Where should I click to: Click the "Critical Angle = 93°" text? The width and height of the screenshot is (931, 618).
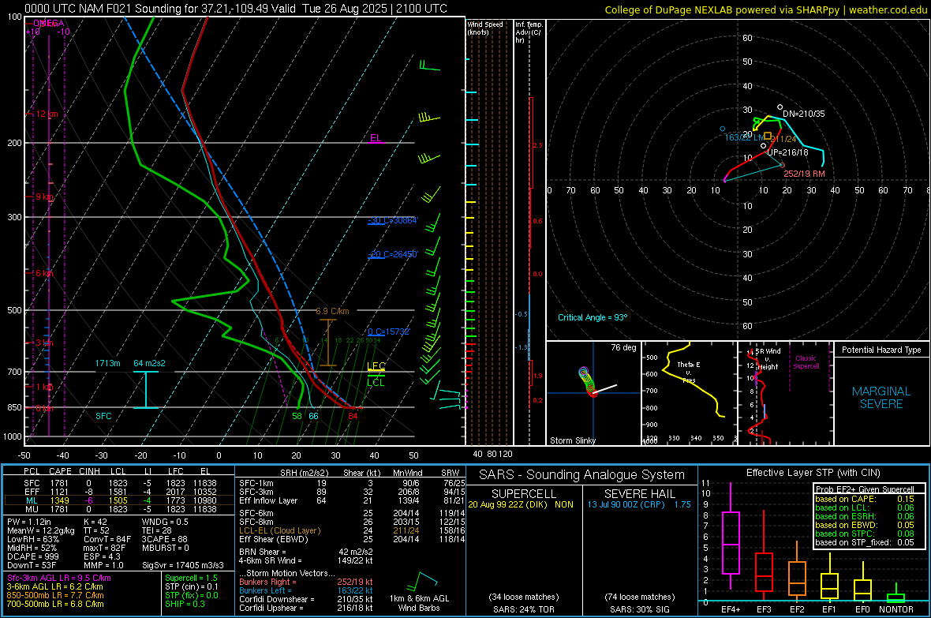pyautogui.click(x=592, y=317)
